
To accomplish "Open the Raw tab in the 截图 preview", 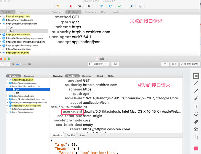I will point(82,135).
